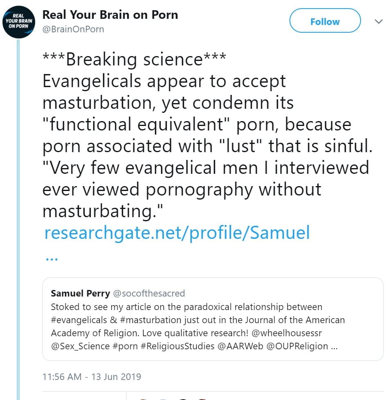Open the researchgate.net profile link
The image size is (388, 400).
[177, 233]
